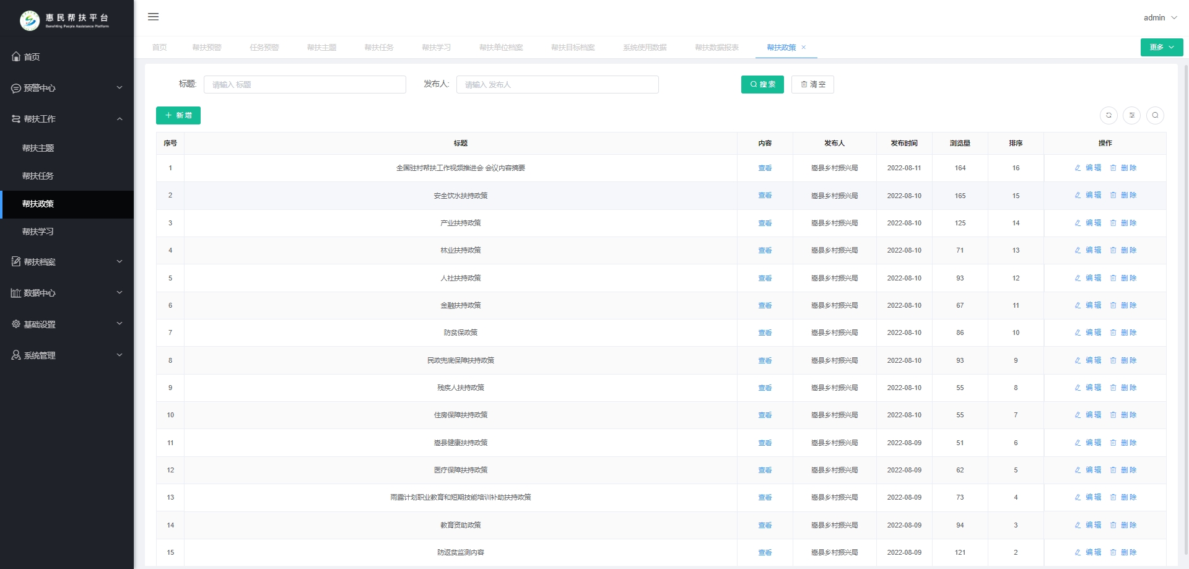Image resolution: width=1189 pixels, height=569 pixels.
Task: Switch to the 帮扶数据报表 tab
Action: [716, 47]
